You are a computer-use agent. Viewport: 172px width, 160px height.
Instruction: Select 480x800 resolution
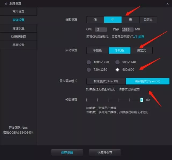pos(117,69)
